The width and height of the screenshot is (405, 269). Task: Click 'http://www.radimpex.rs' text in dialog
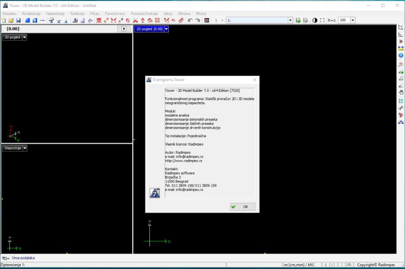click(x=184, y=161)
